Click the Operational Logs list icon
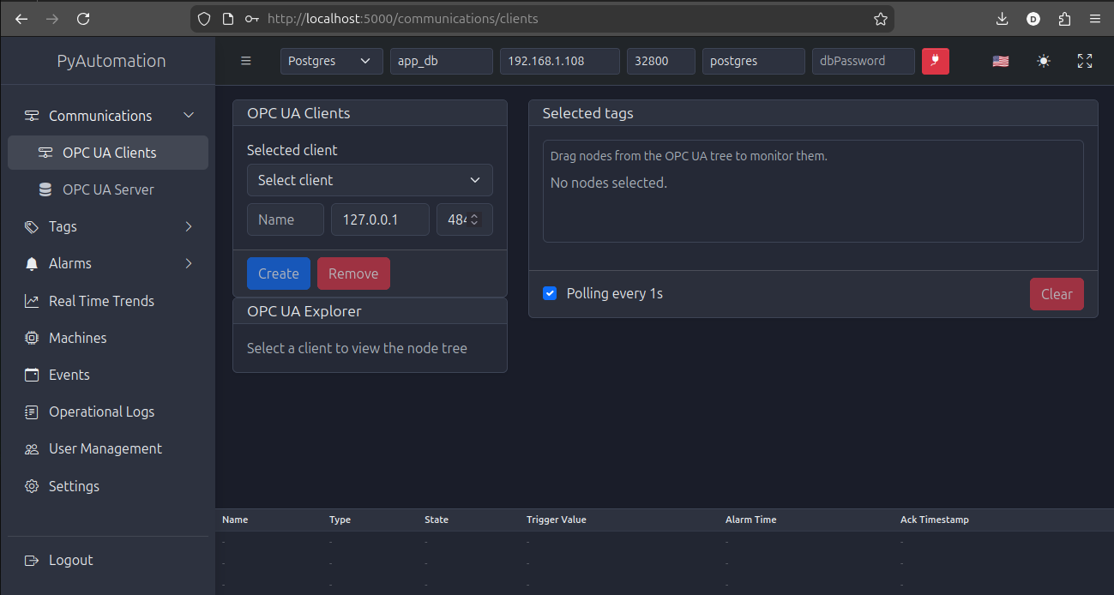This screenshot has height=595, width=1114. coord(32,412)
